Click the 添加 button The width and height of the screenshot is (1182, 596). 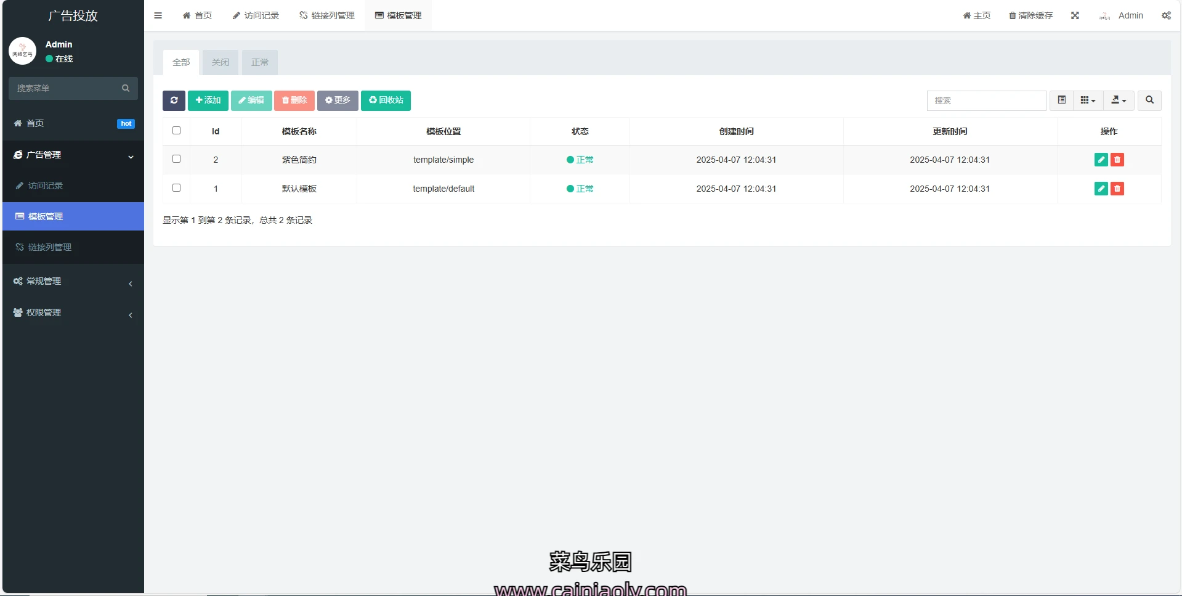click(x=208, y=100)
